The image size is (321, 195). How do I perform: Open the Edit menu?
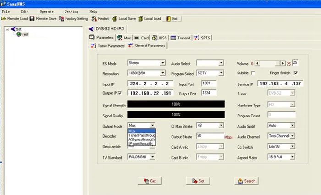click(25, 11)
